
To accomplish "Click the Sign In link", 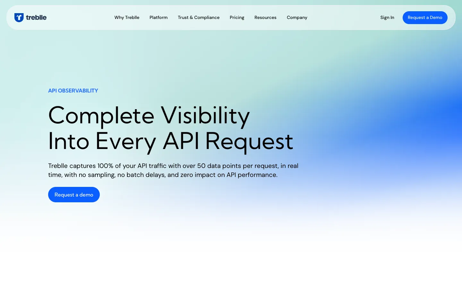I will click(x=387, y=17).
